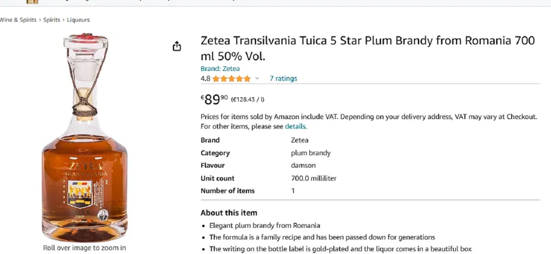The height and width of the screenshot is (254, 551).
Task: Click the plum brandy category value
Action: (311, 154)
